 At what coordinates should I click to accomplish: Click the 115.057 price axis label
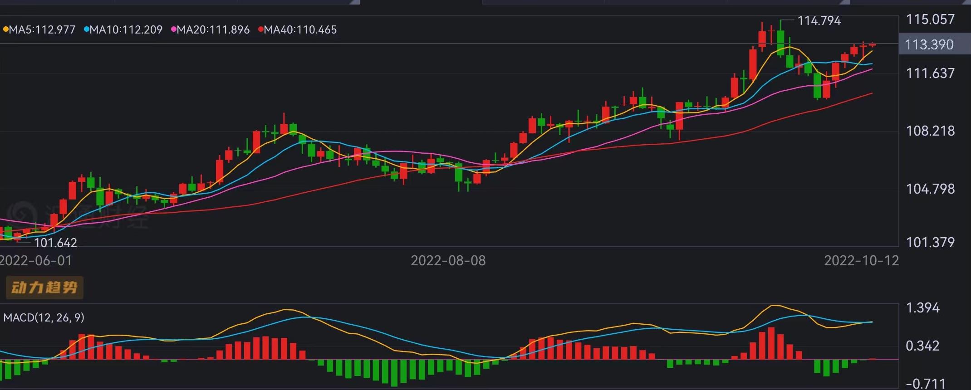click(930, 19)
